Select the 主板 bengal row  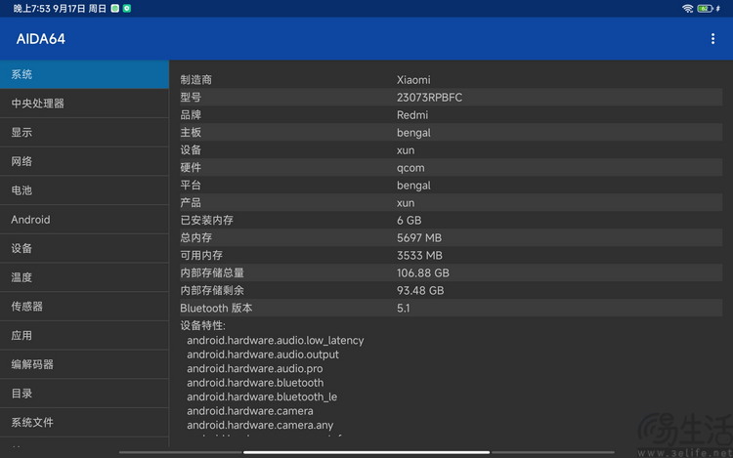pyautogui.click(x=452, y=133)
